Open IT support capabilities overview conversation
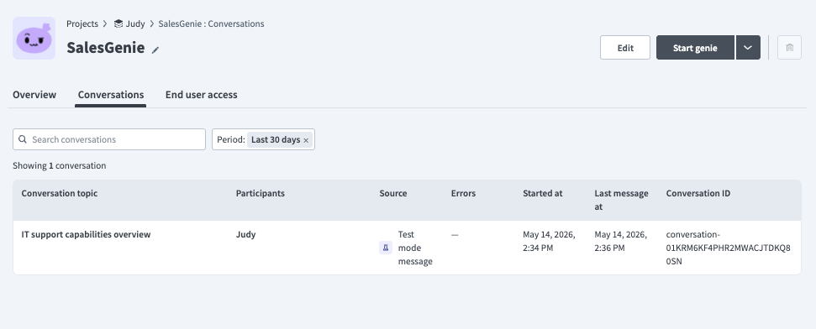 (x=86, y=234)
